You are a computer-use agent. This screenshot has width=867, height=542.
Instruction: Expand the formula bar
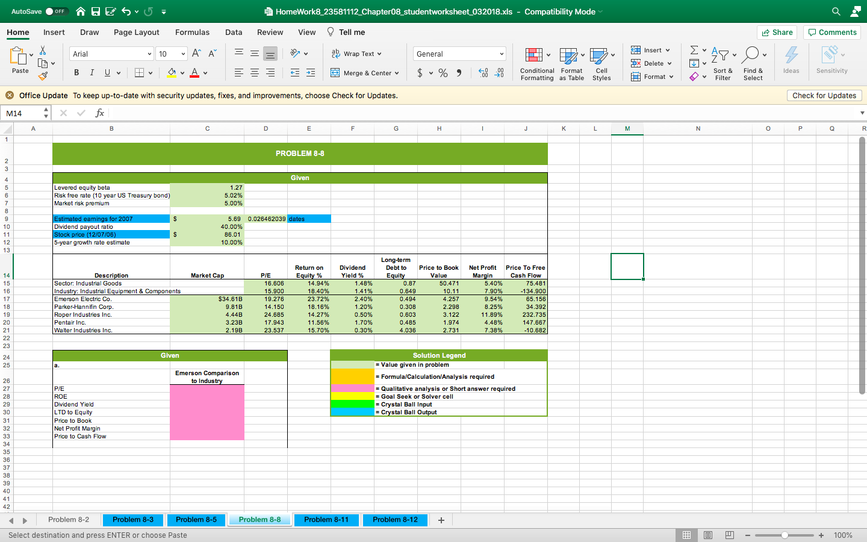862,113
